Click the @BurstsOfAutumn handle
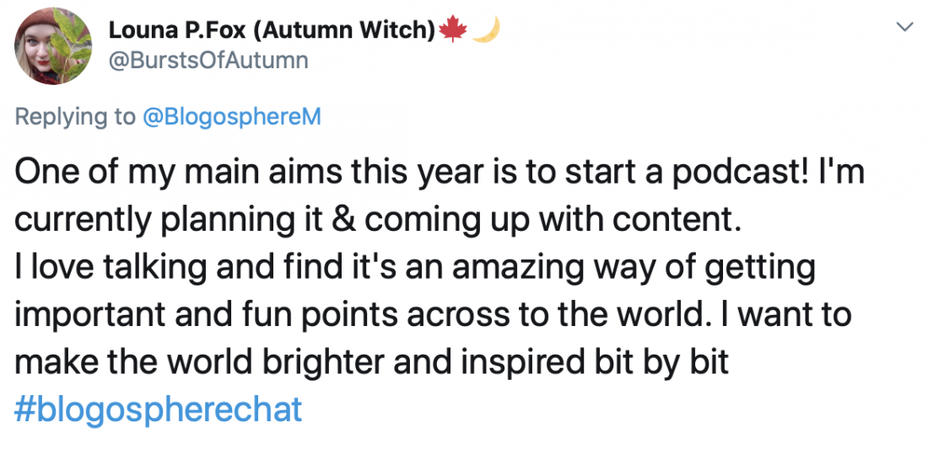The image size is (928, 449). pos(208,61)
